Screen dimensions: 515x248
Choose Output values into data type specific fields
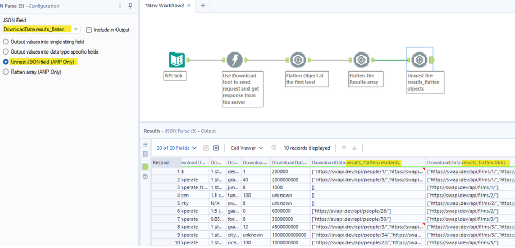(6, 52)
